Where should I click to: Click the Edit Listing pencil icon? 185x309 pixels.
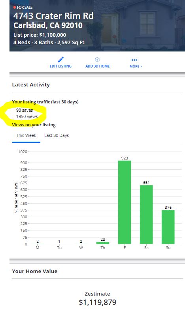tap(60, 60)
